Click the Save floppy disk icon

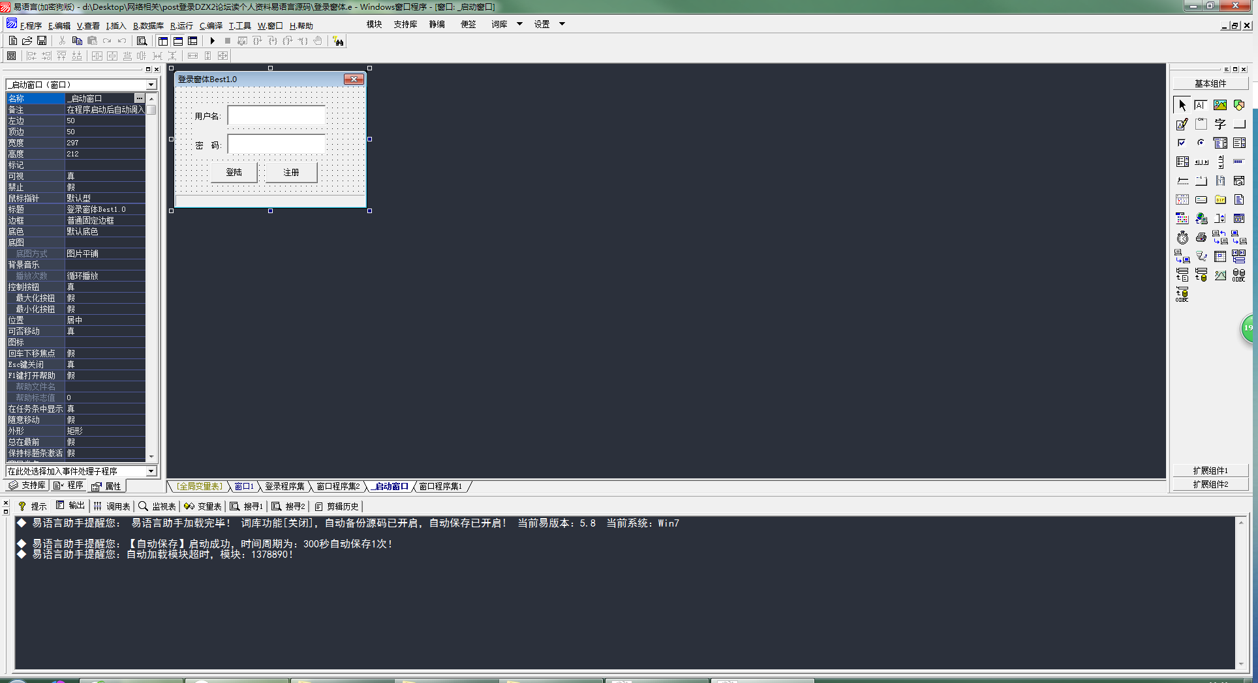(42, 41)
